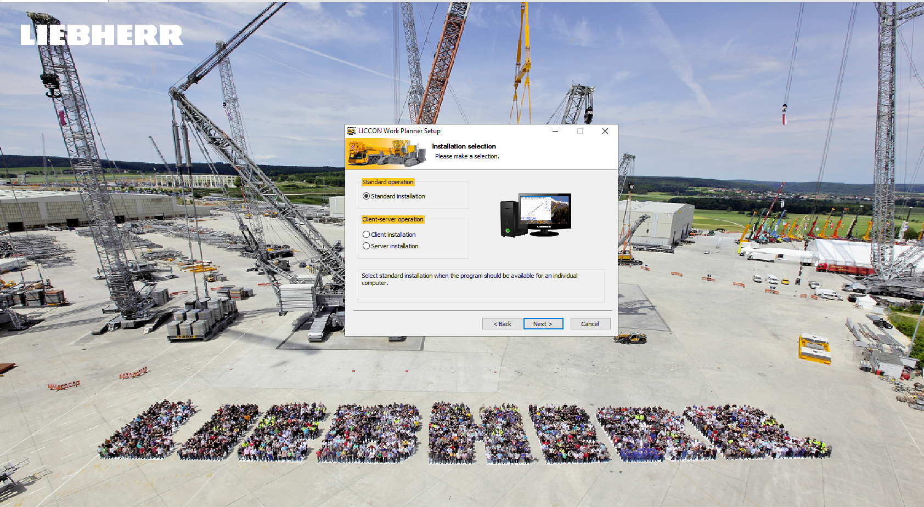Go to the Next > setup step
The image size is (924, 507).
pyautogui.click(x=543, y=324)
